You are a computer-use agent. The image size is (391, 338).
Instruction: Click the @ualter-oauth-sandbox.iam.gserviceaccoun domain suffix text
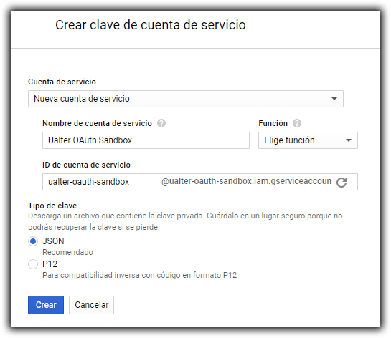pos(246,181)
